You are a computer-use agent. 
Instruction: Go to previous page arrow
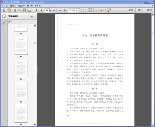coord(36,10)
